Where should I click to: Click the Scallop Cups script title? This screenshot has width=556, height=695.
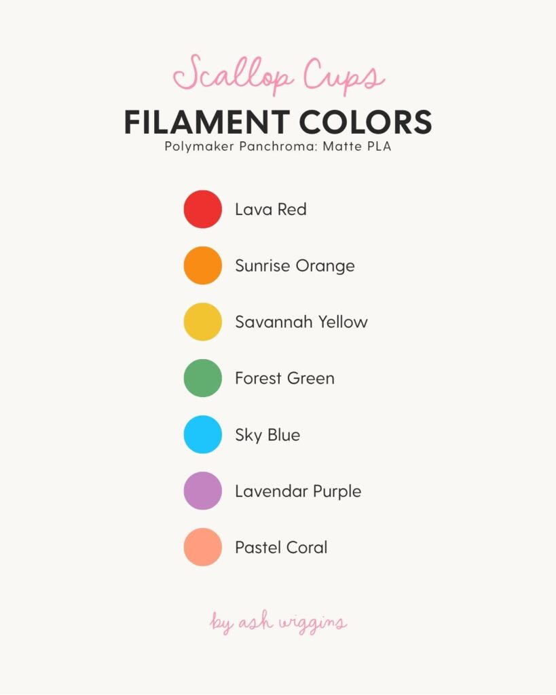click(x=278, y=75)
